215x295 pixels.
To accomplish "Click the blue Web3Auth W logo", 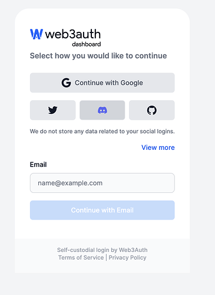I will pos(37,34).
